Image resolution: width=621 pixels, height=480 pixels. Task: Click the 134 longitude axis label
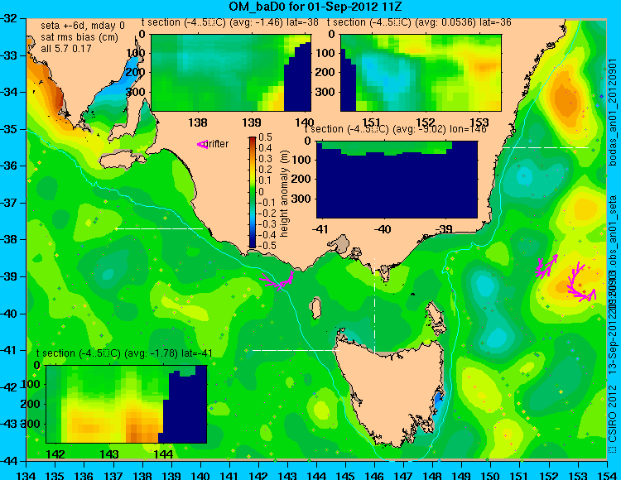[x=26, y=475]
